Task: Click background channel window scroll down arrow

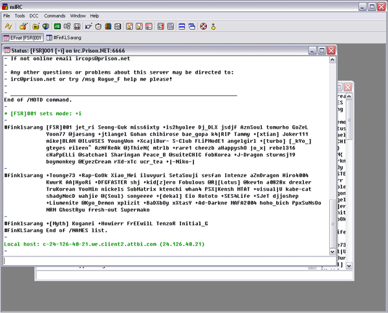Action: click(x=349, y=266)
